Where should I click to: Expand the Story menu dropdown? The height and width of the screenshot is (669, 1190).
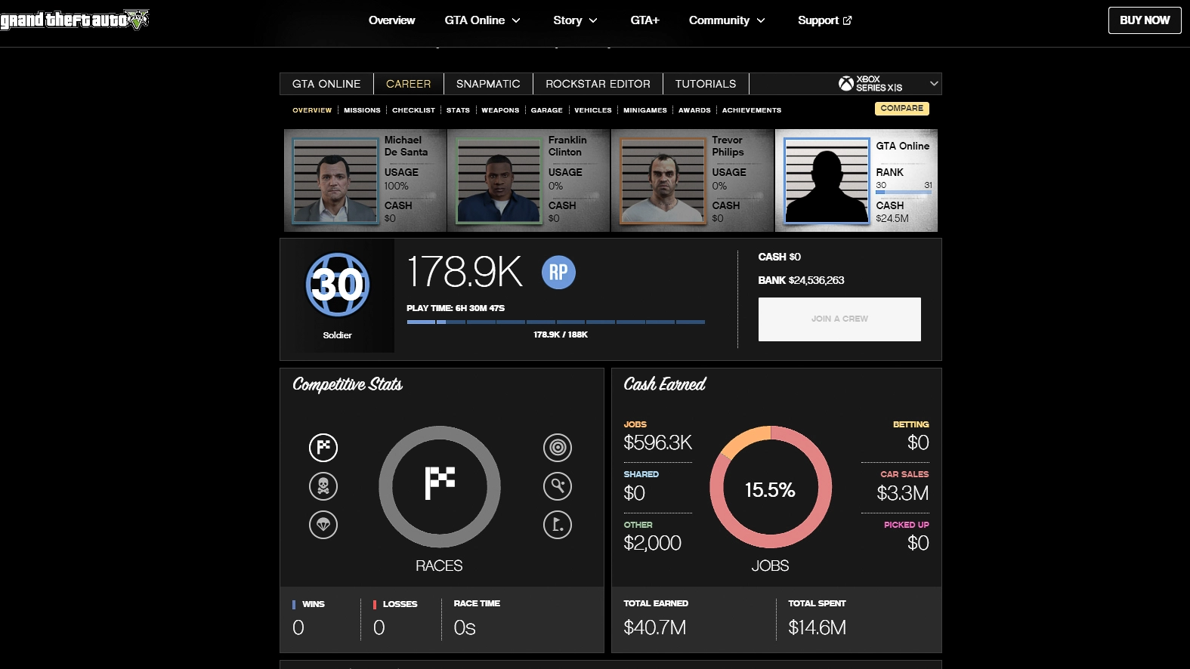click(x=575, y=20)
